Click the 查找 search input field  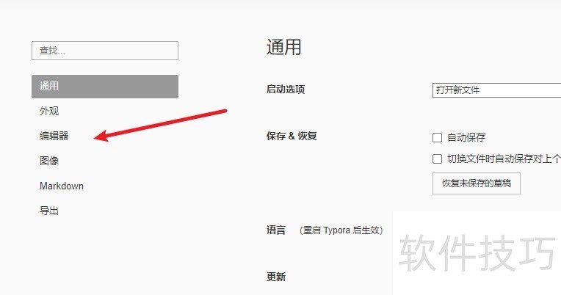(x=105, y=51)
